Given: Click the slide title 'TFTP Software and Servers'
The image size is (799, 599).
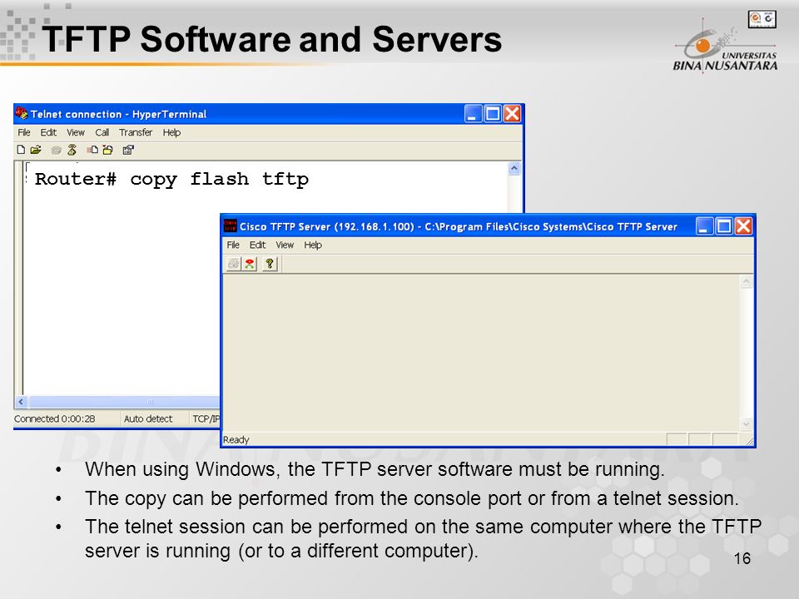Looking at the screenshot, I should (x=271, y=39).
